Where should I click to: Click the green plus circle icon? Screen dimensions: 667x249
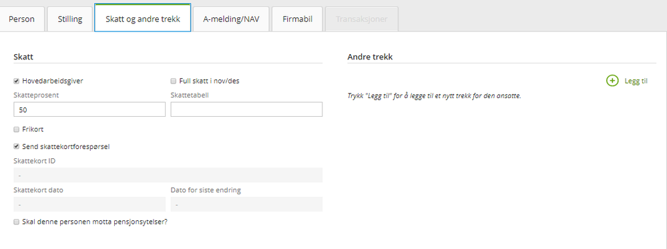point(612,81)
